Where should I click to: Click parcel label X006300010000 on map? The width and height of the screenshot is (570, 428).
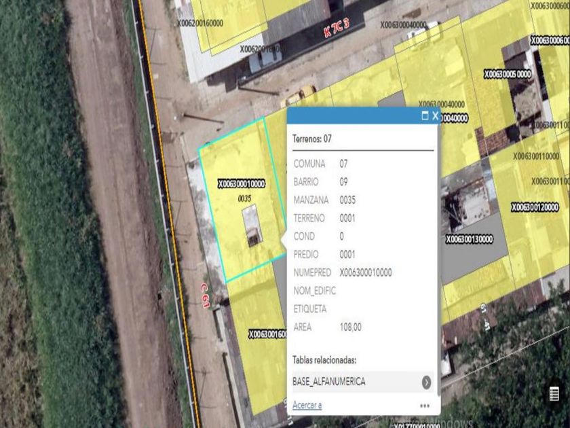pyautogui.click(x=242, y=184)
